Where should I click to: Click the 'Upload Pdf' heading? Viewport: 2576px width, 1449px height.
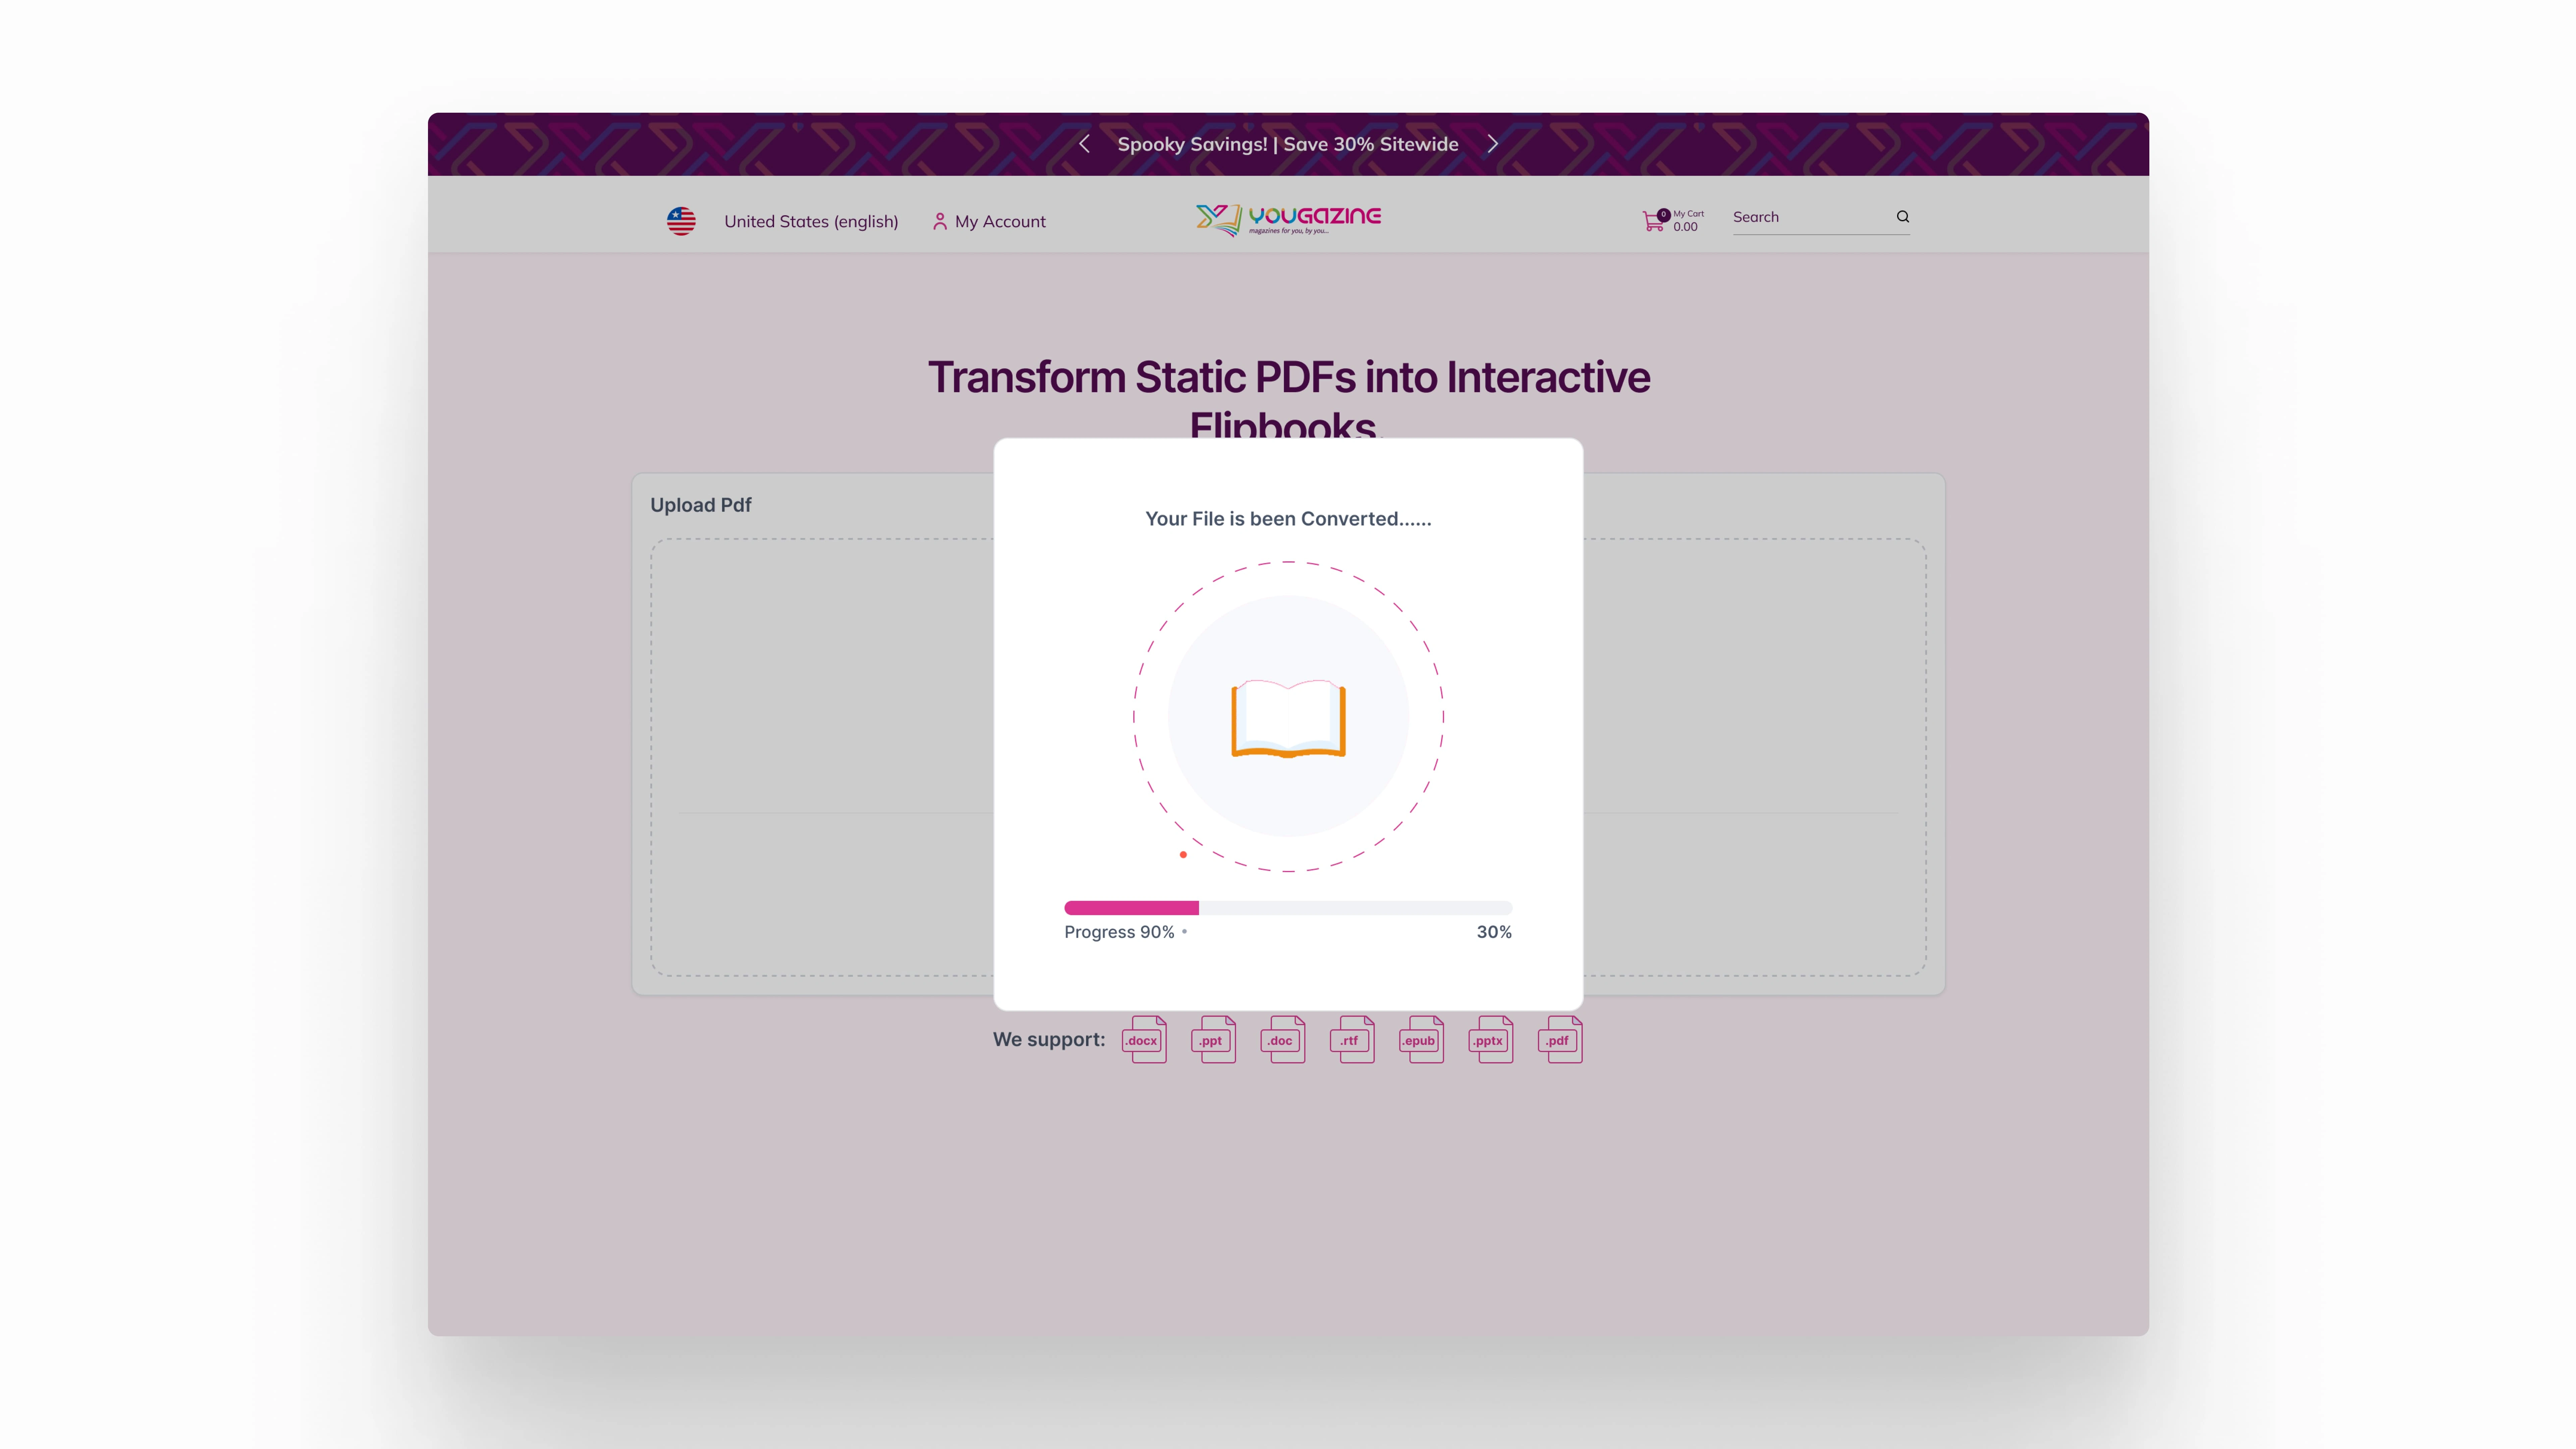(x=701, y=505)
